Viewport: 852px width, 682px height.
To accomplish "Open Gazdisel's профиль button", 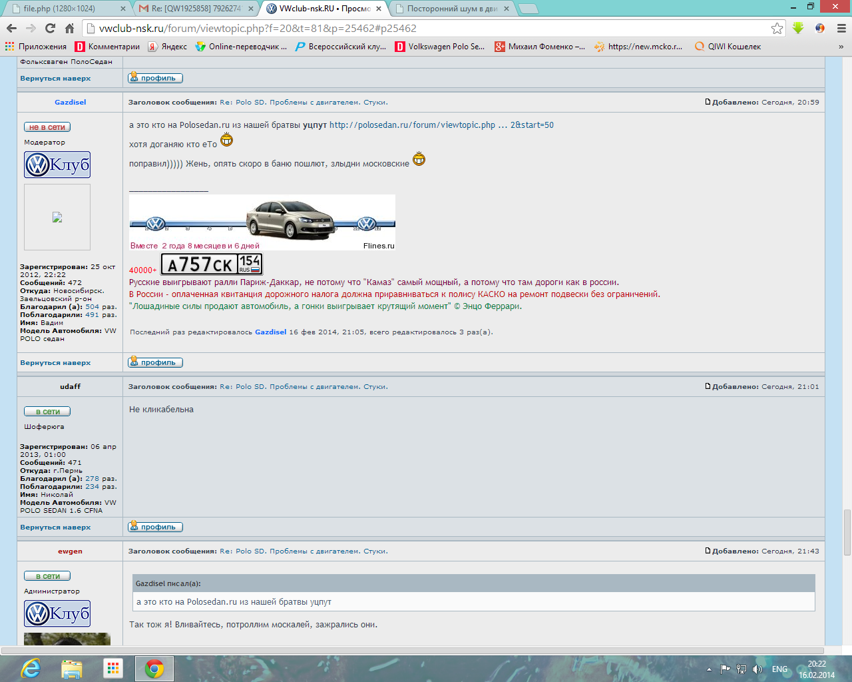I will pyautogui.click(x=155, y=362).
